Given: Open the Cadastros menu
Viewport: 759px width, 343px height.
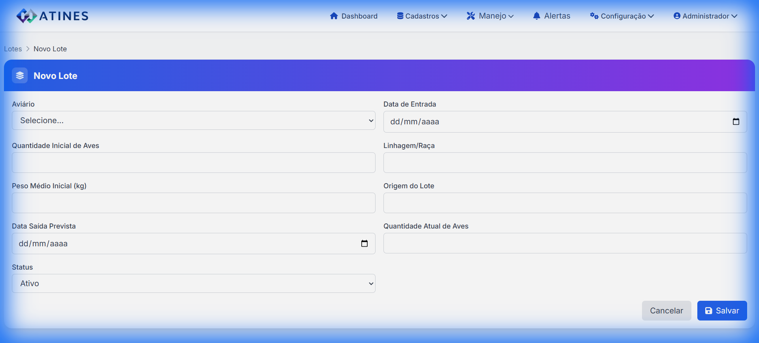Looking at the screenshot, I should (422, 16).
